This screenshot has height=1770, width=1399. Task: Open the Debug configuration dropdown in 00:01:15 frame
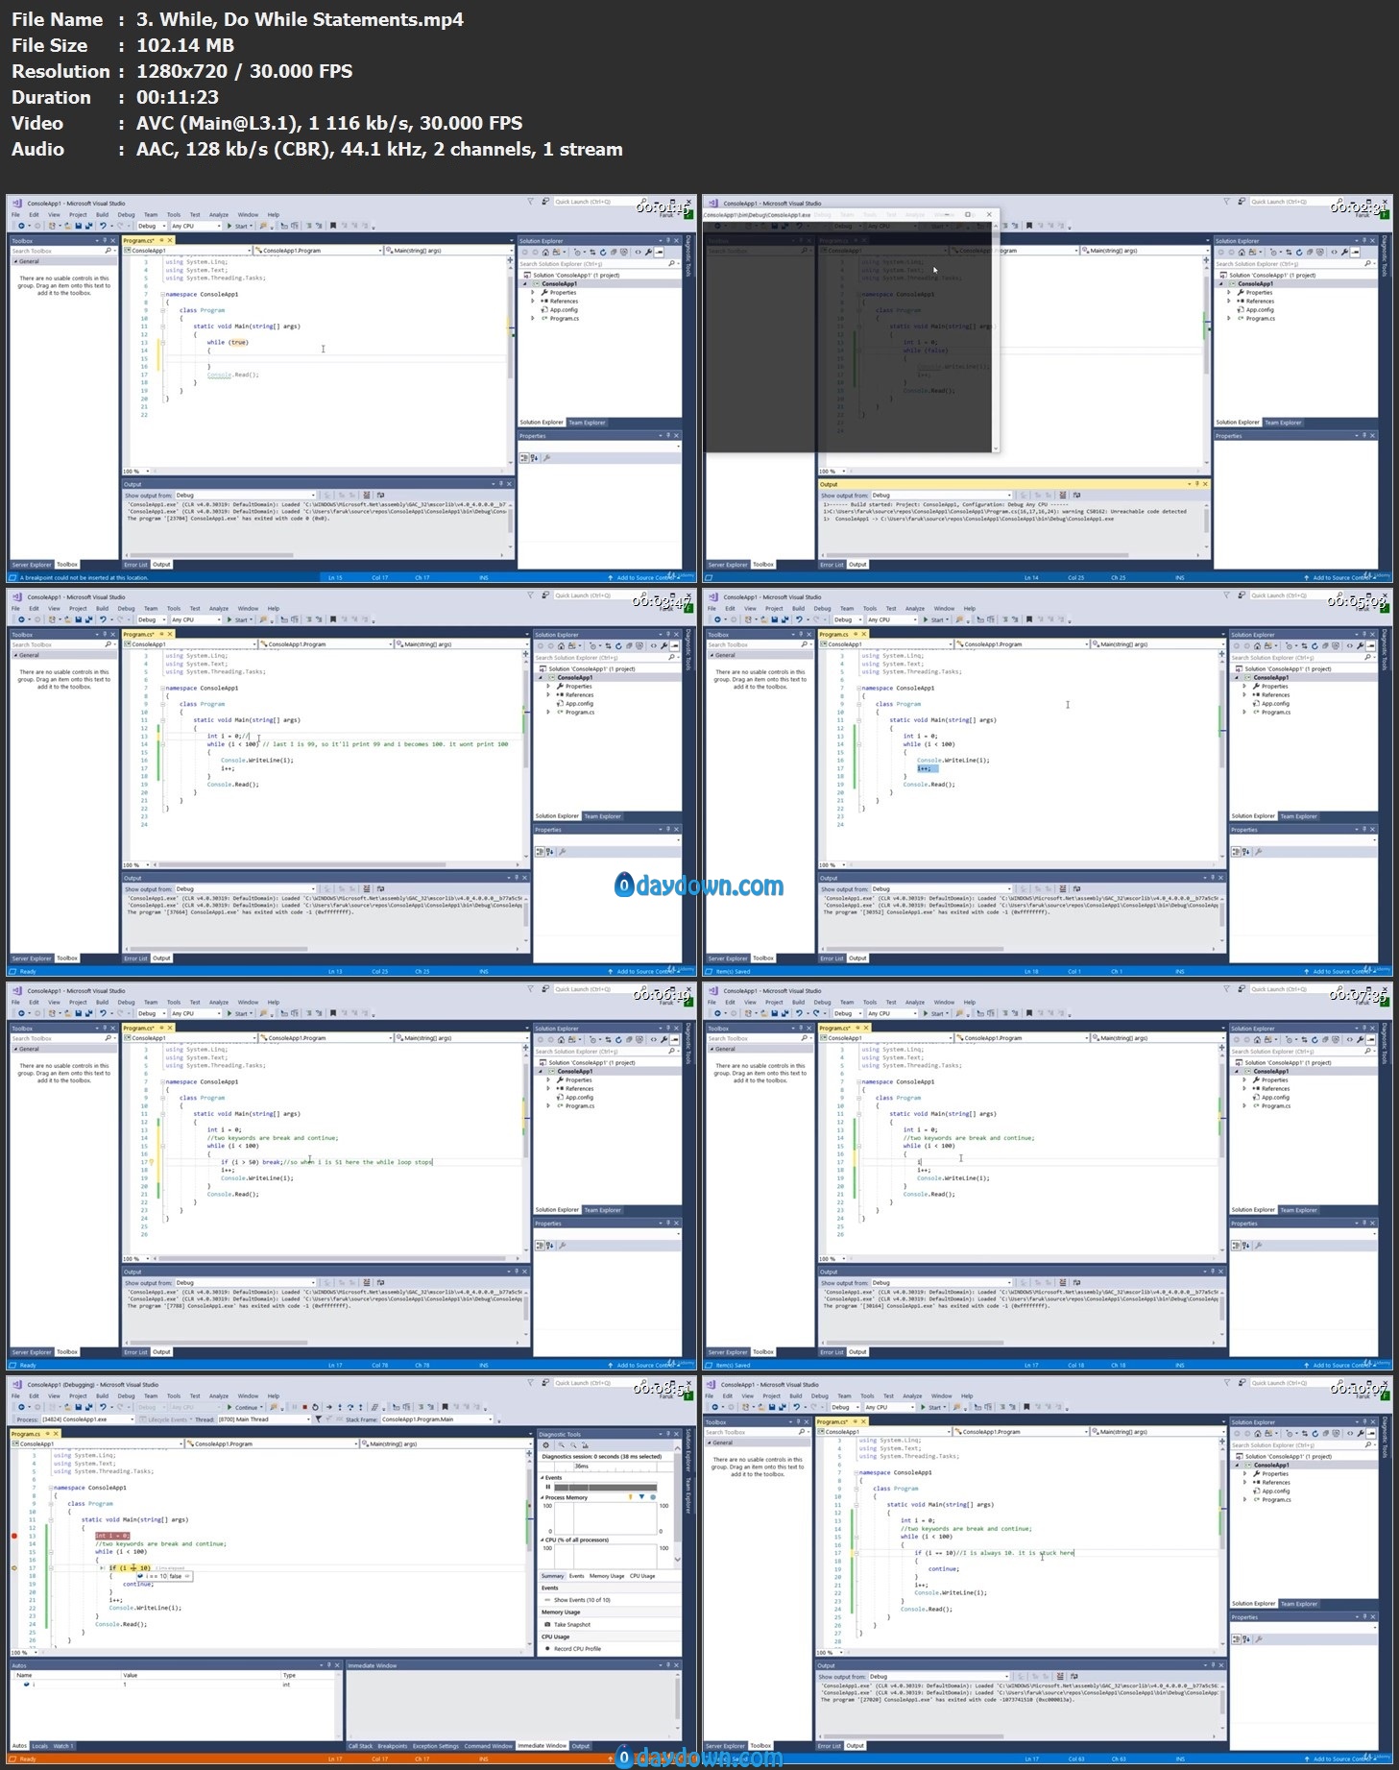(x=151, y=226)
